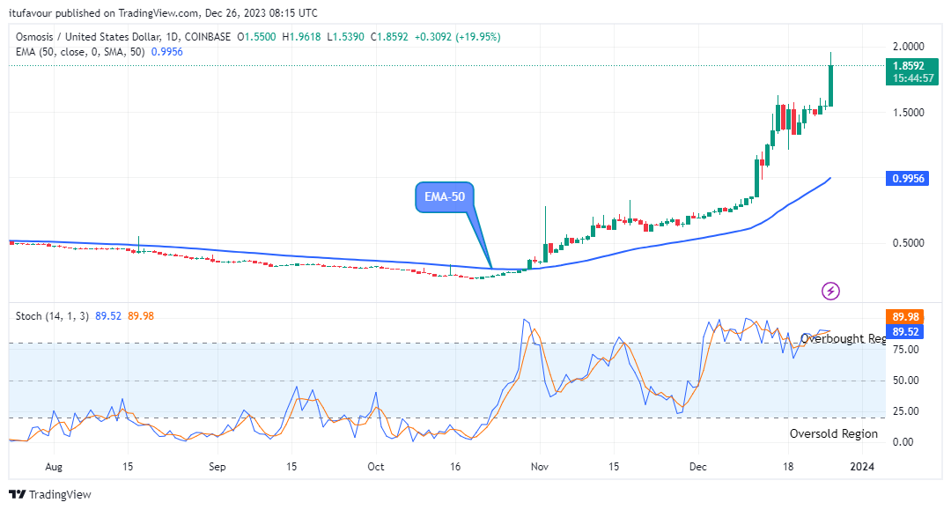Click the 0.5000 price axis label
This screenshot has width=951, height=510.
click(x=909, y=243)
